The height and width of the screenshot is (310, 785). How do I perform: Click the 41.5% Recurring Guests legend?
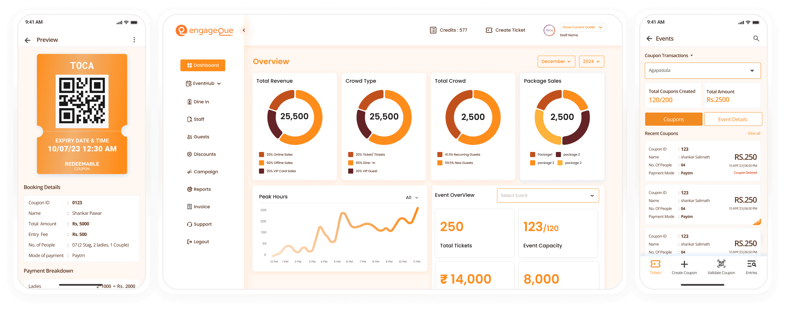459,155
